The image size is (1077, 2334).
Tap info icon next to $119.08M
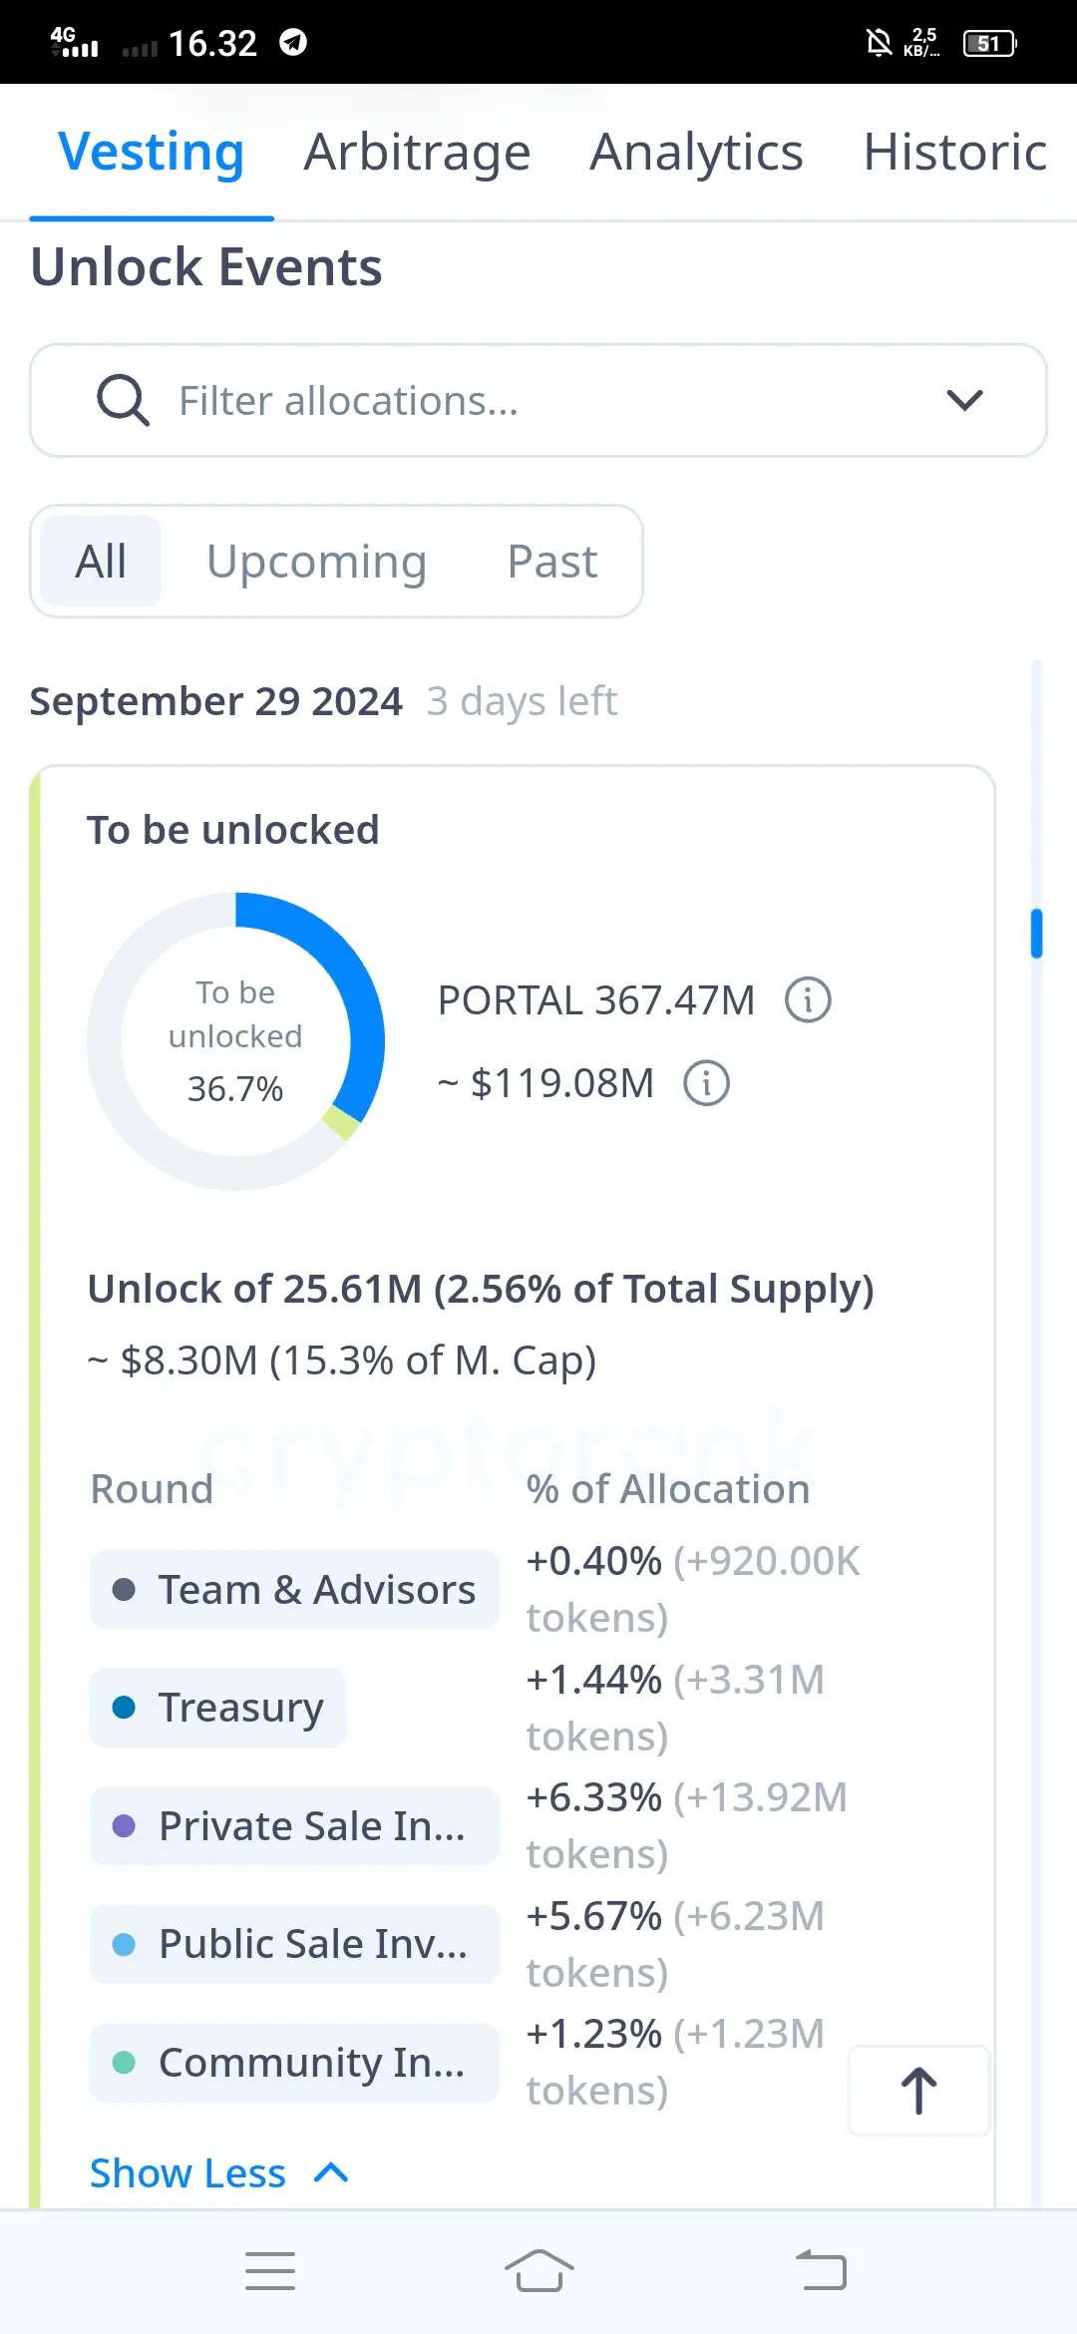pyautogui.click(x=706, y=1082)
